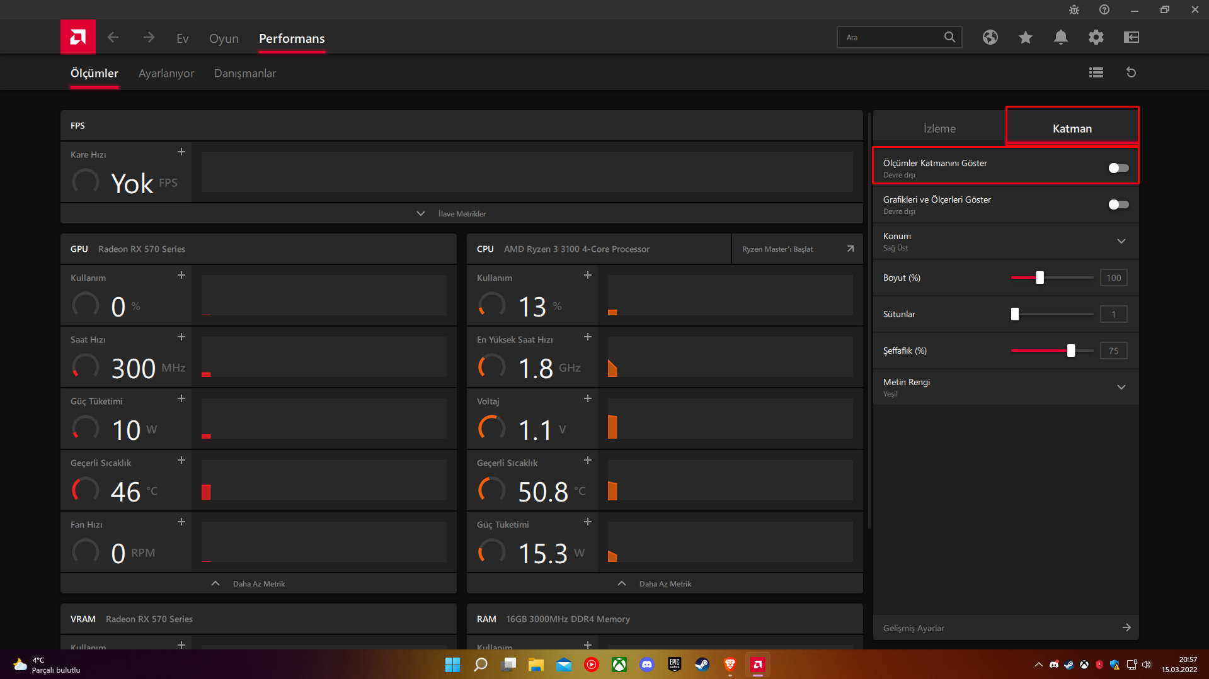
Task: Toggle the sidebar panel icon
Action: [x=1132, y=37]
